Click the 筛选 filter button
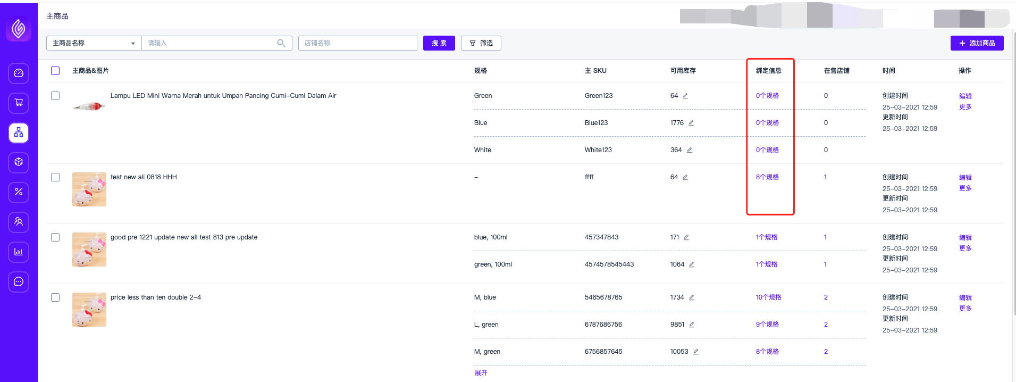This screenshot has width=1016, height=382. [x=481, y=43]
